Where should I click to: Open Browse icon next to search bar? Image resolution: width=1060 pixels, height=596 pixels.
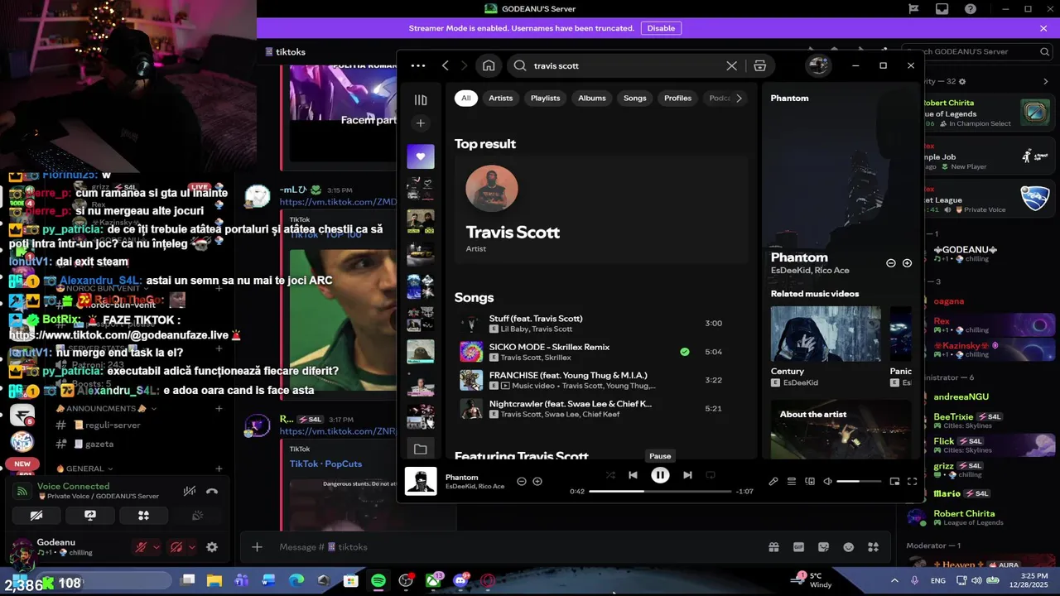pyautogui.click(x=759, y=65)
